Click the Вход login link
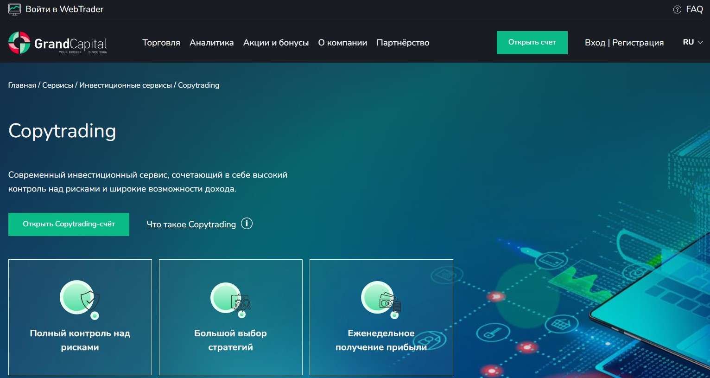 coord(595,43)
